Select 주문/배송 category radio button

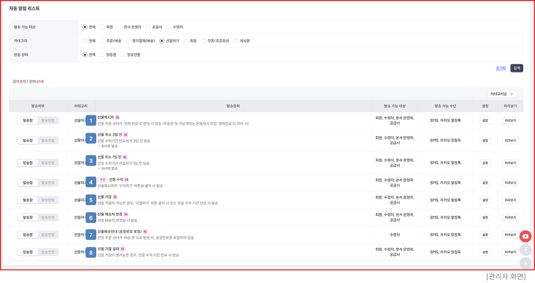click(102, 41)
